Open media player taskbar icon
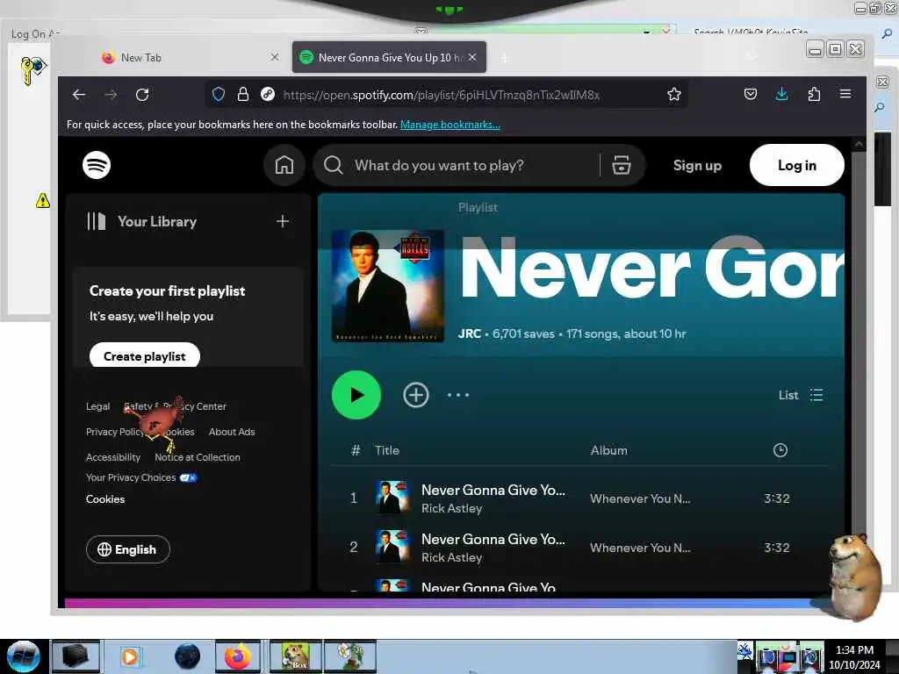Viewport: 899px width, 674px height. tap(130, 656)
